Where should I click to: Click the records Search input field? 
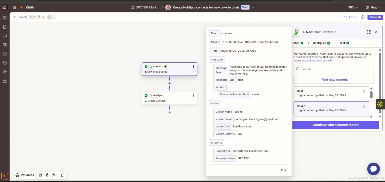coord(333,69)
